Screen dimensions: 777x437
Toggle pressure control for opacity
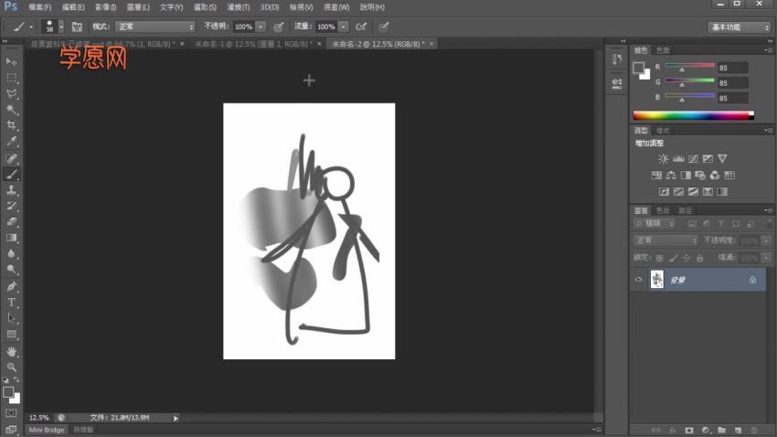pyautogui.click(x=279, y=27)
